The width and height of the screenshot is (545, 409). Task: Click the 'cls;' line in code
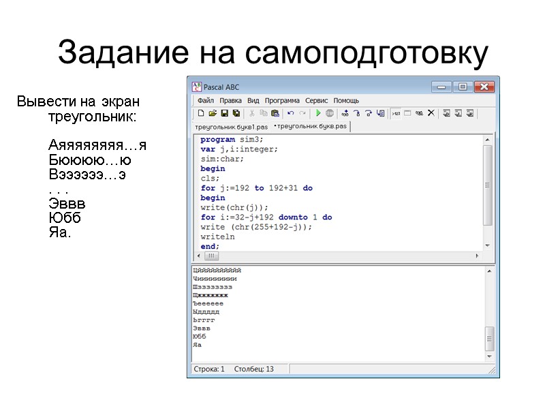pyautogui.click(x=210, y=179)
